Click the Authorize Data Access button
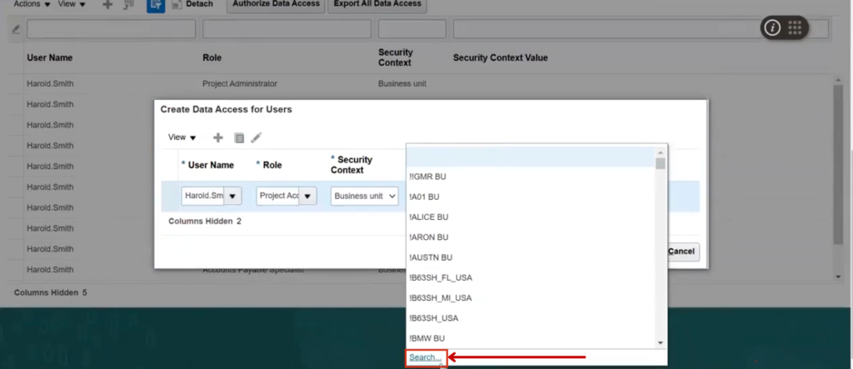This screenshot has height=369, width=853. coord(276,4)
